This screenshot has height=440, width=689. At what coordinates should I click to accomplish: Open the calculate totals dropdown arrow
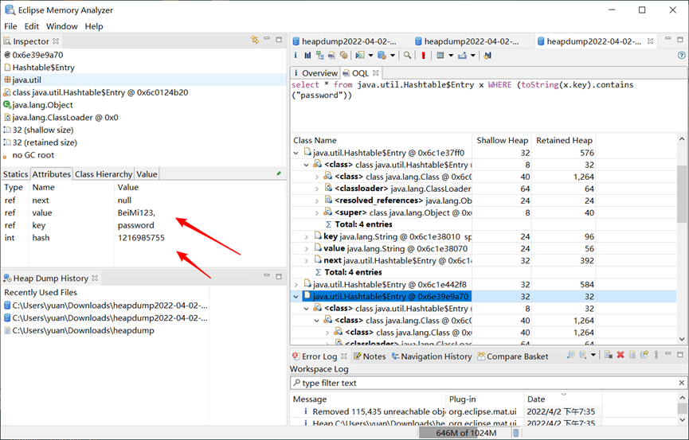[x=451, y=56]
